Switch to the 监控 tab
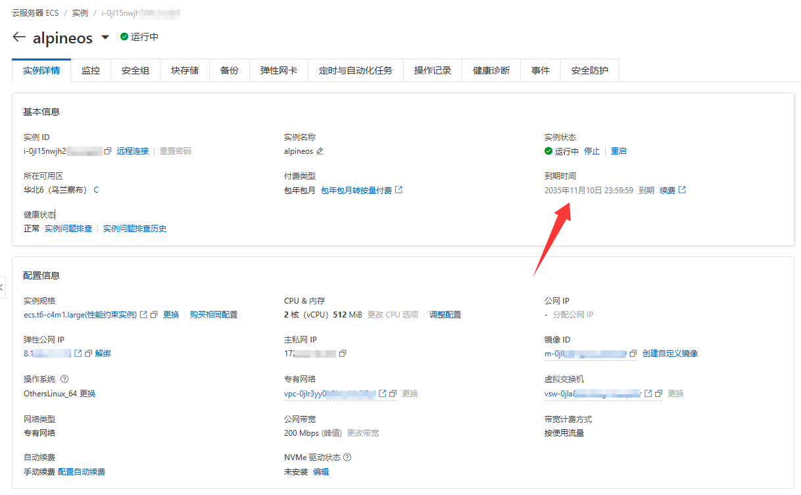801x495 pixels. point(91,70)
